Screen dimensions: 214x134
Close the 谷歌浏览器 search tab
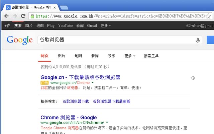[55, 8]
